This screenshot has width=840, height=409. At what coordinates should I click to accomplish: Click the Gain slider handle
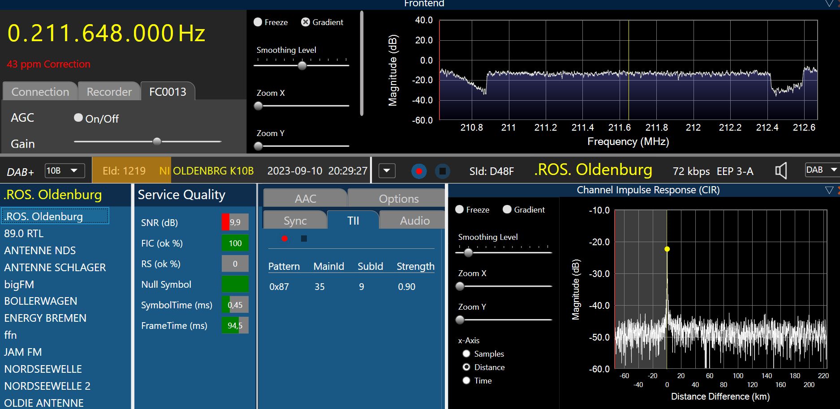157,141
